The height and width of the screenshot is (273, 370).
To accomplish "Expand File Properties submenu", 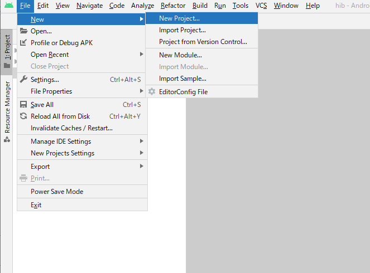I will [x=141, y=91].
